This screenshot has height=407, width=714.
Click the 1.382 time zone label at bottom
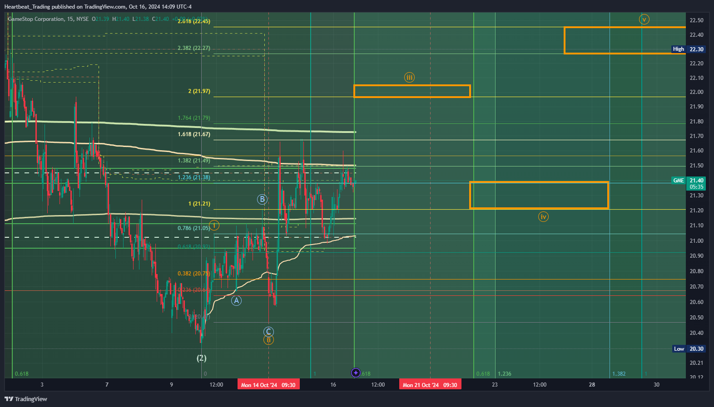[619, 374]
